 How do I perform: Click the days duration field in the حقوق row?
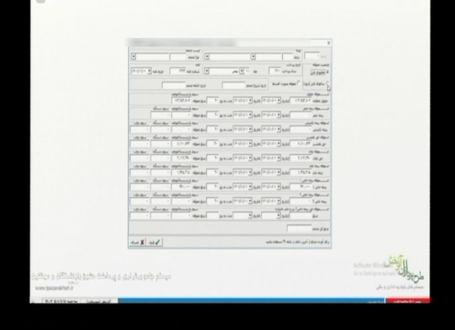212,101
